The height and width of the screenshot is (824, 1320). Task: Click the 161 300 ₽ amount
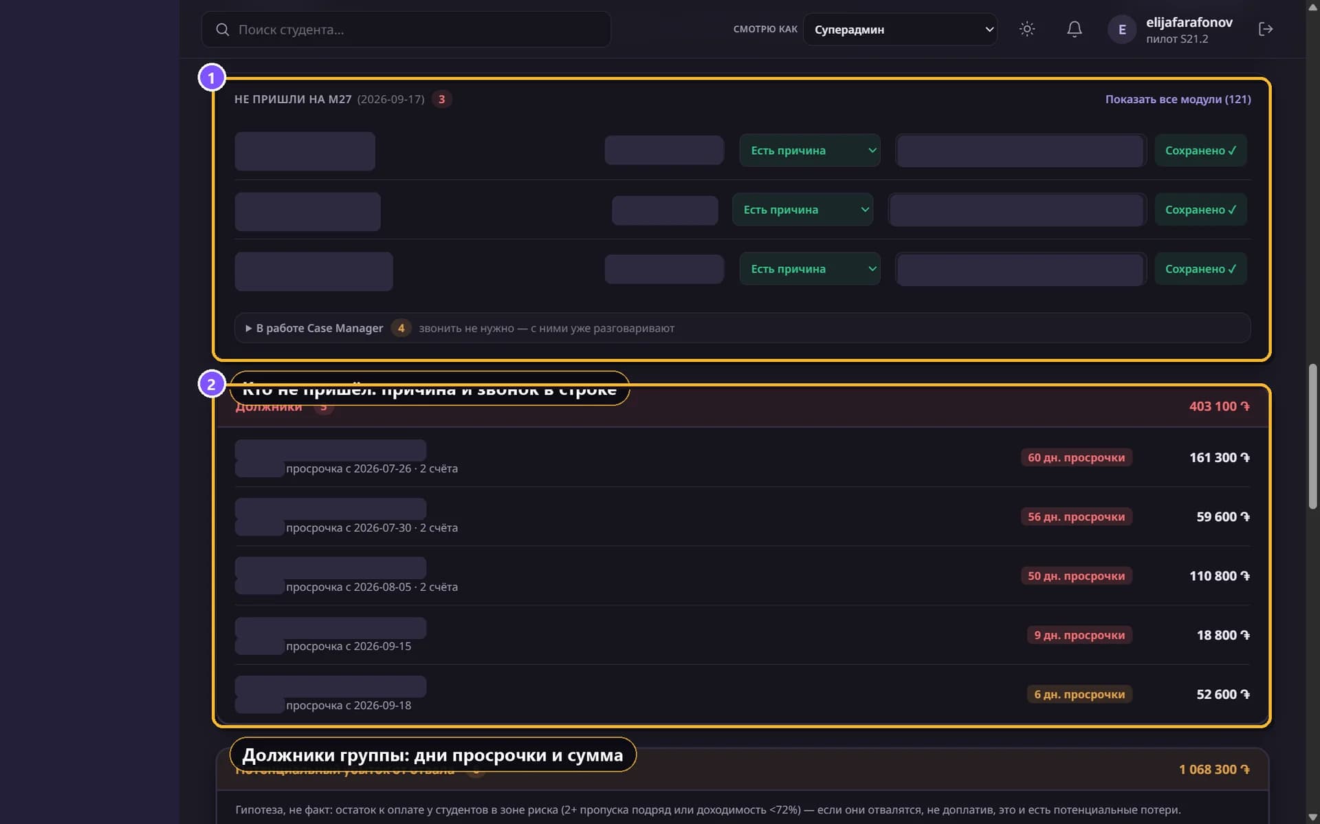(x=1220, y=457)
